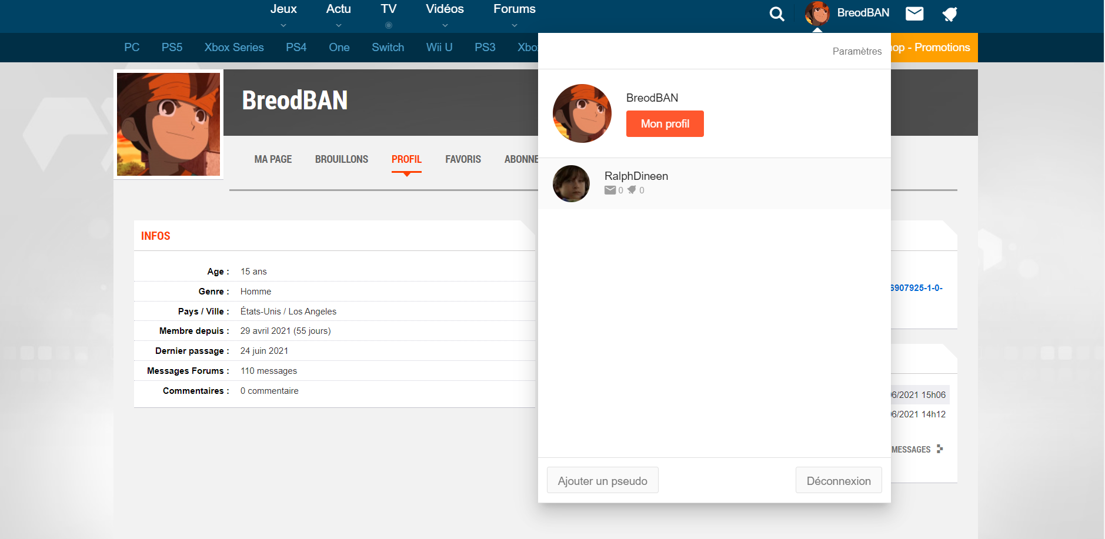1105x539 pixels.
Task: Expand the Vidéos menu chevron
Action: [445, 25]
